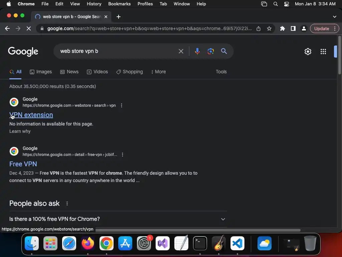Switch to the Images tab
The image size is (342, 257).
pyautogui.click(x=41, y=72)
